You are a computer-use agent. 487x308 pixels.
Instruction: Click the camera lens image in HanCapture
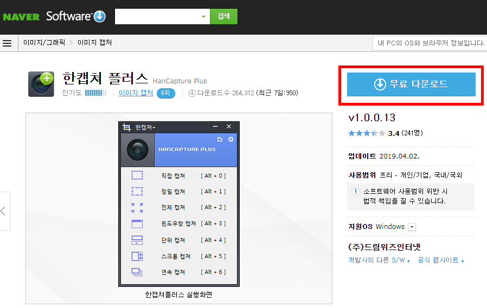[137, 150]
